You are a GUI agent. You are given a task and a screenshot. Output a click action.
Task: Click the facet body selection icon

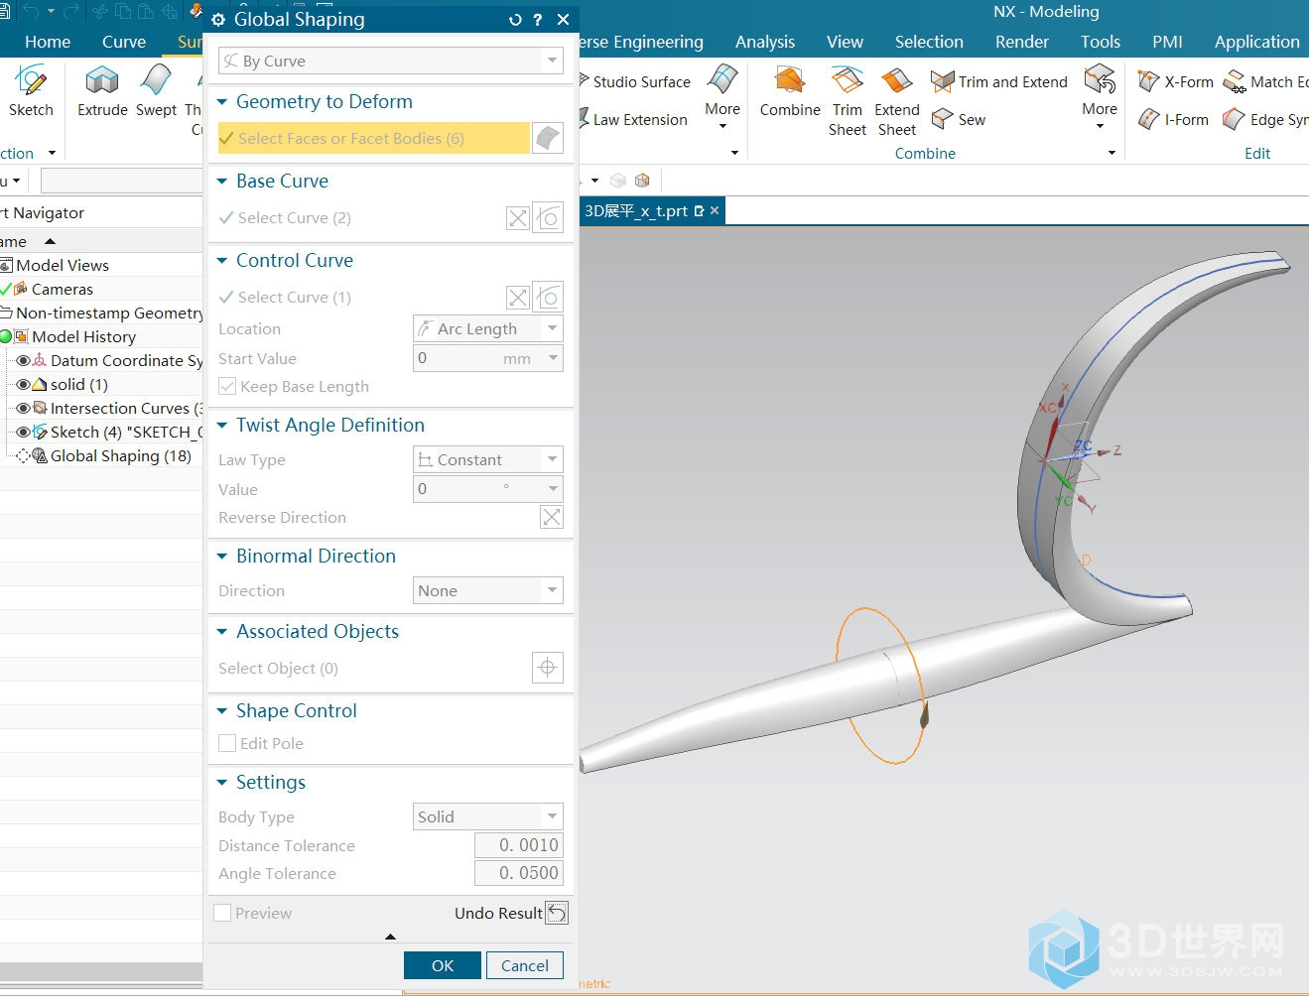point(548,138)
